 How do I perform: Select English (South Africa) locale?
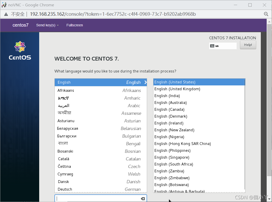(x=199, y=164)
